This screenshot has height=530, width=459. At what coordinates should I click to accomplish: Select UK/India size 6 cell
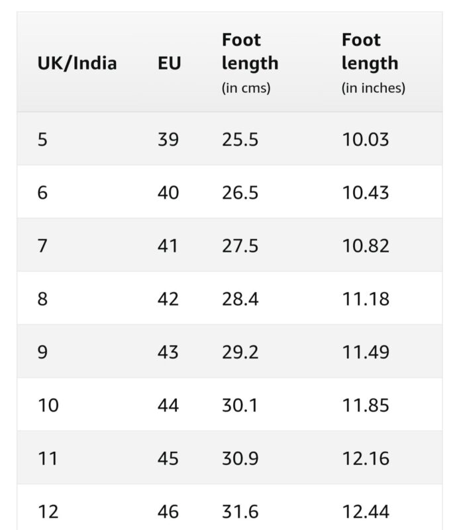click(42, 193)
